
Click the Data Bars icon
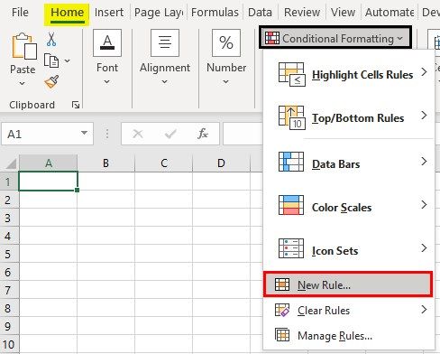[291, 162]
